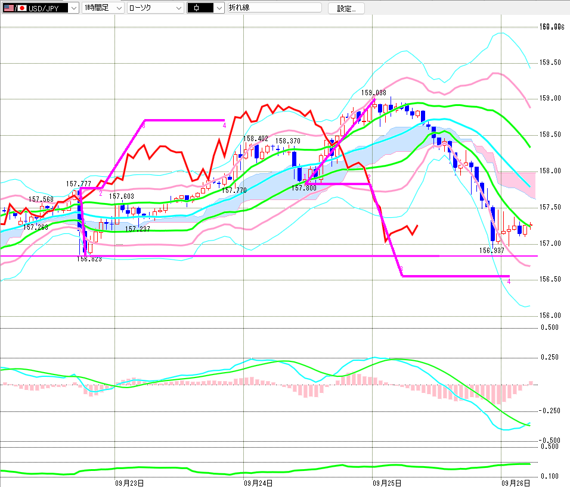Click the 156.823 low price label
This screenshot has width=570, height=487.
click(89, 259)
